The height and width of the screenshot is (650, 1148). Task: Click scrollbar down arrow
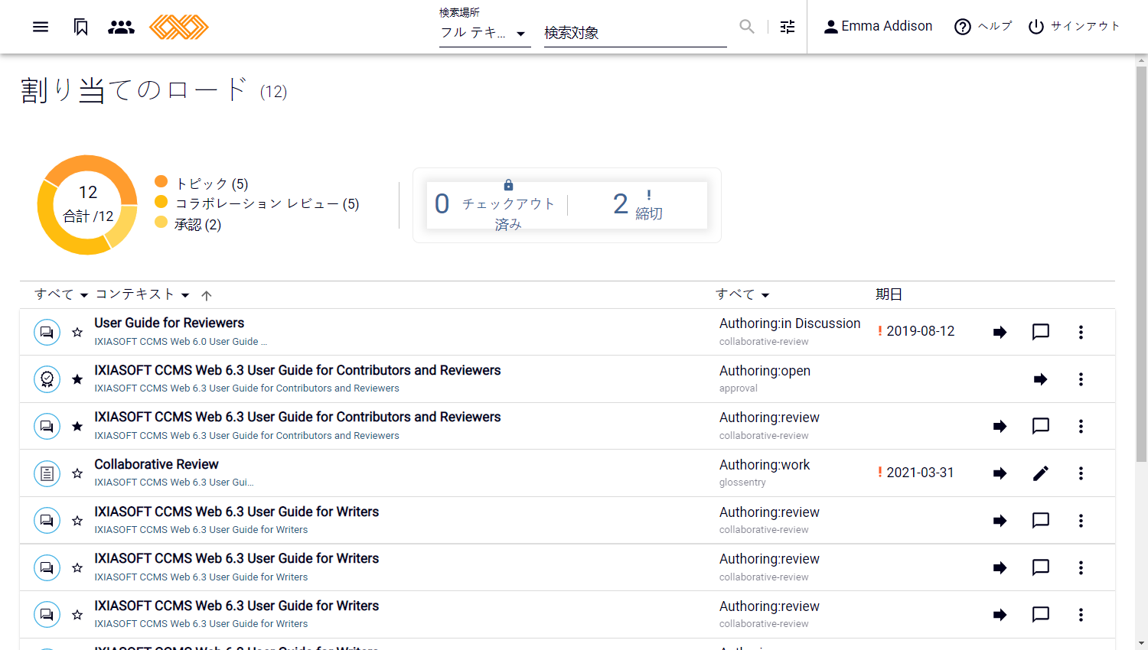pyautogui.click(x=1141, y=643)
